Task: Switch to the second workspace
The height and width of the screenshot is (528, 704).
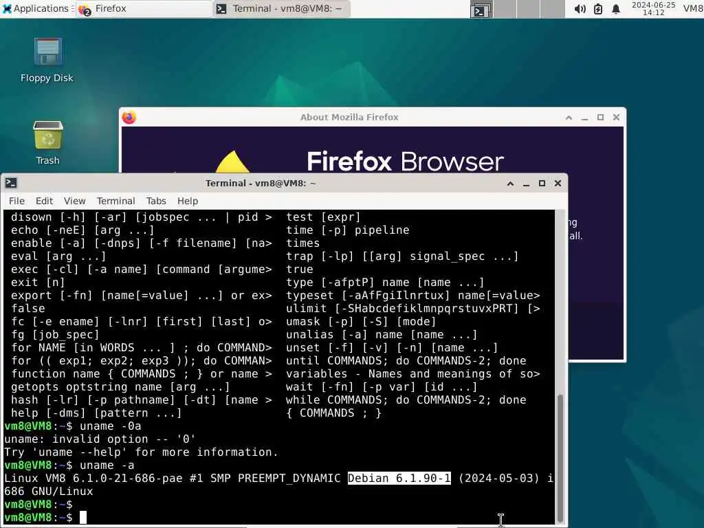Action: click(x=505, y=9)
